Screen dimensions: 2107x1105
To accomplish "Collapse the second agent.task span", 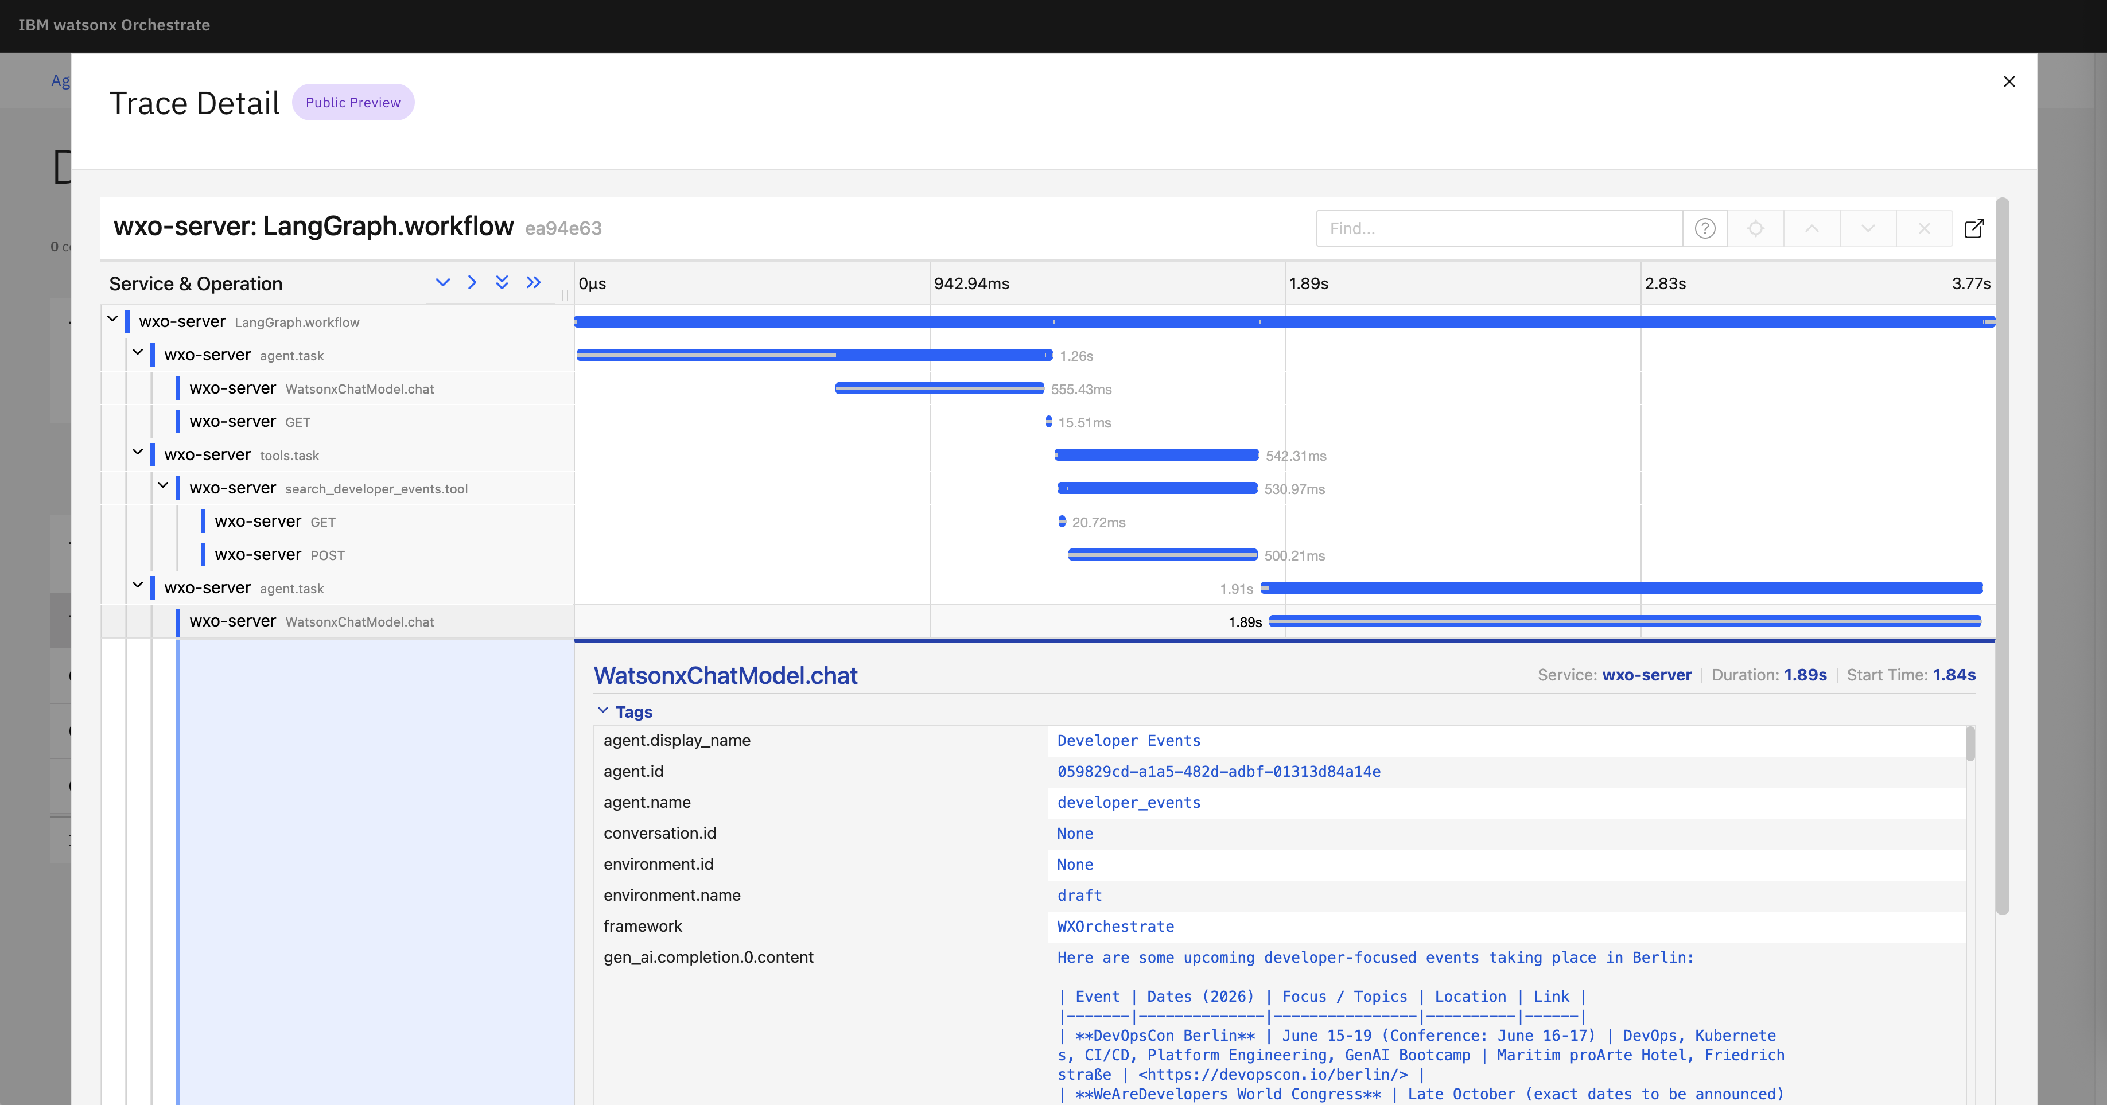I will point(138,586).
